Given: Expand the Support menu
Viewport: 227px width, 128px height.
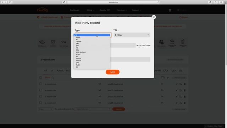Looking at the screenshot, I should click(137, 10).
